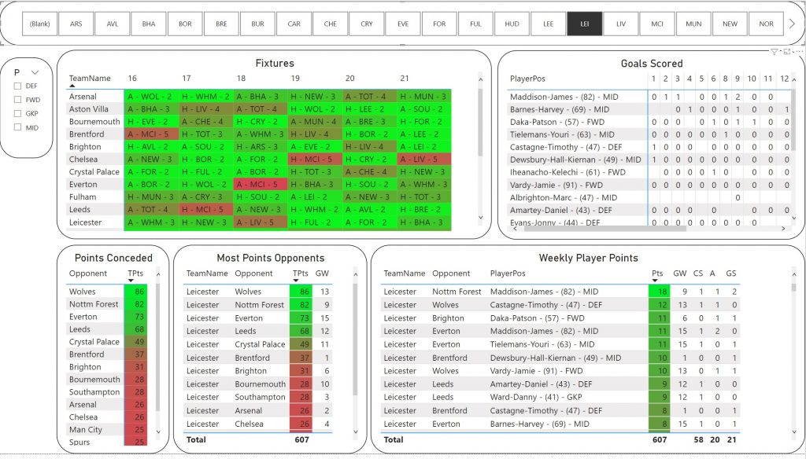Check the DEF position checkbox
Image resolution: width=806 pixels, height=459 pixels.
click(x=17, y=86)
